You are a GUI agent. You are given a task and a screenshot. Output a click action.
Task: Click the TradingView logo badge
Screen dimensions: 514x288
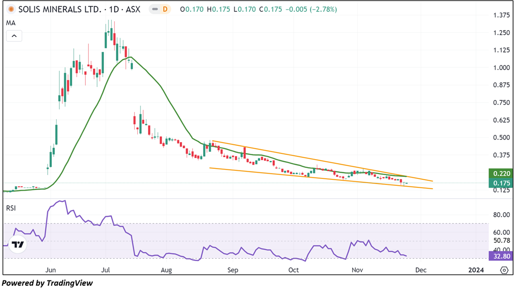click(18, 245)
